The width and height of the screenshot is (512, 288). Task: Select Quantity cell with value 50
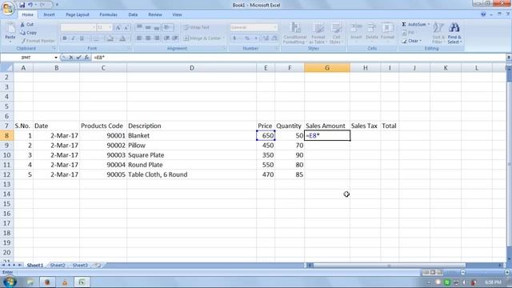click(x=290, y=135)
